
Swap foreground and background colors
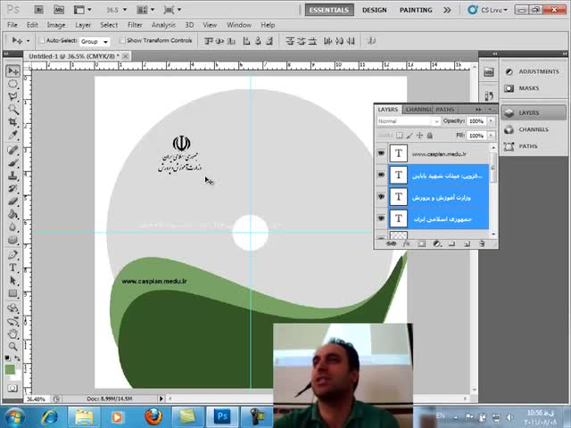17,358
